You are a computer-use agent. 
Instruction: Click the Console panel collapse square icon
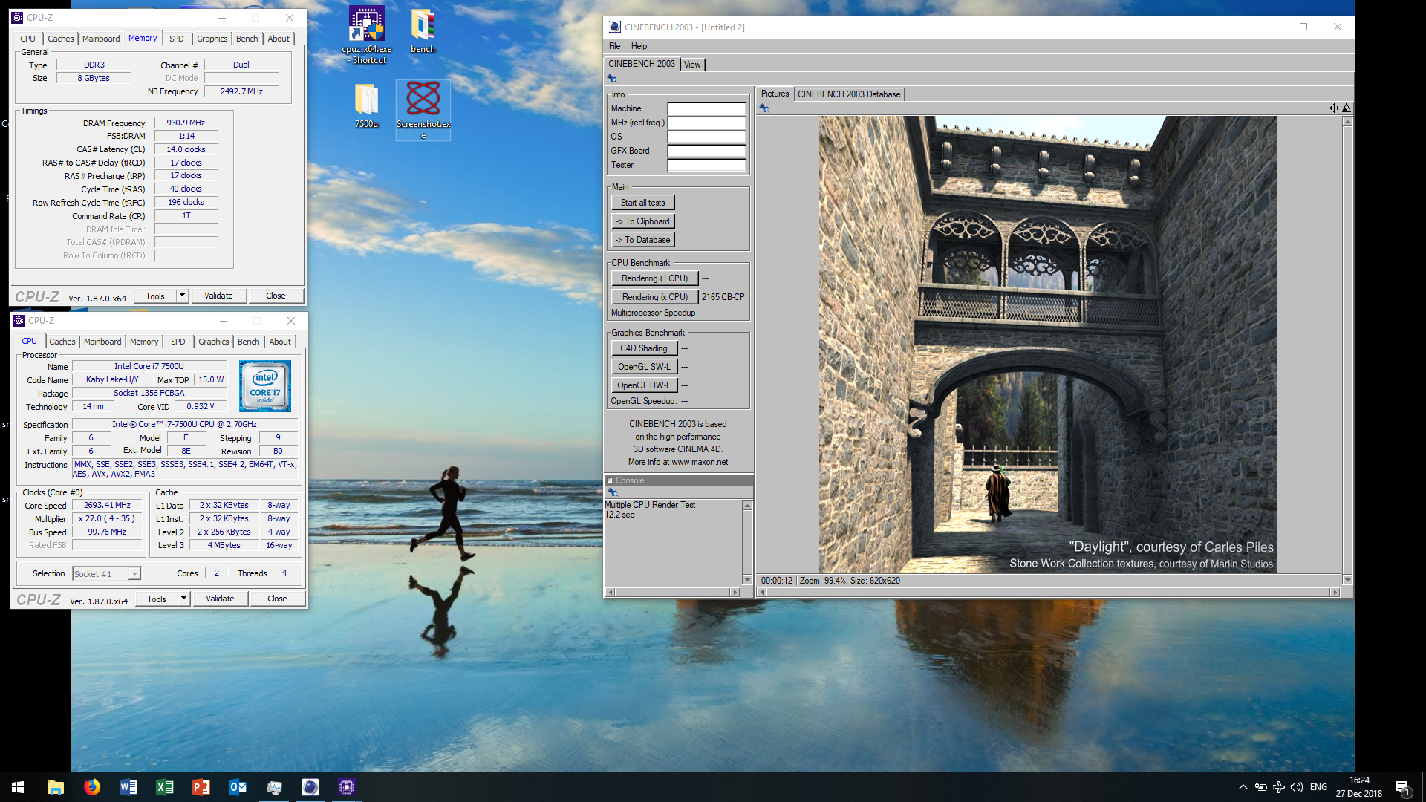610,480
